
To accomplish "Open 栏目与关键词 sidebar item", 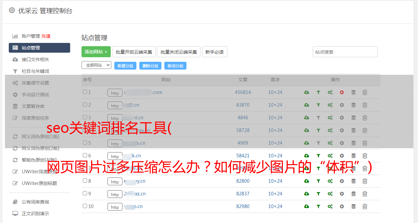I will (35, 71).
